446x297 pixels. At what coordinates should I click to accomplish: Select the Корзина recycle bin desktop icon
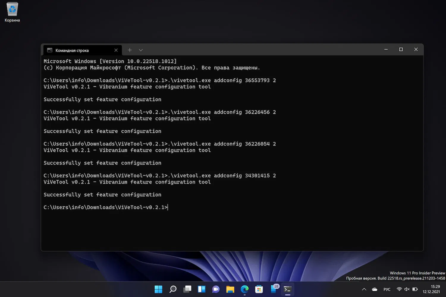click(x=12, y=12)
